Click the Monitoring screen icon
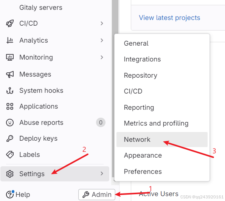Image resolution: width=225 pixels, height=201 pixels. 10,57
